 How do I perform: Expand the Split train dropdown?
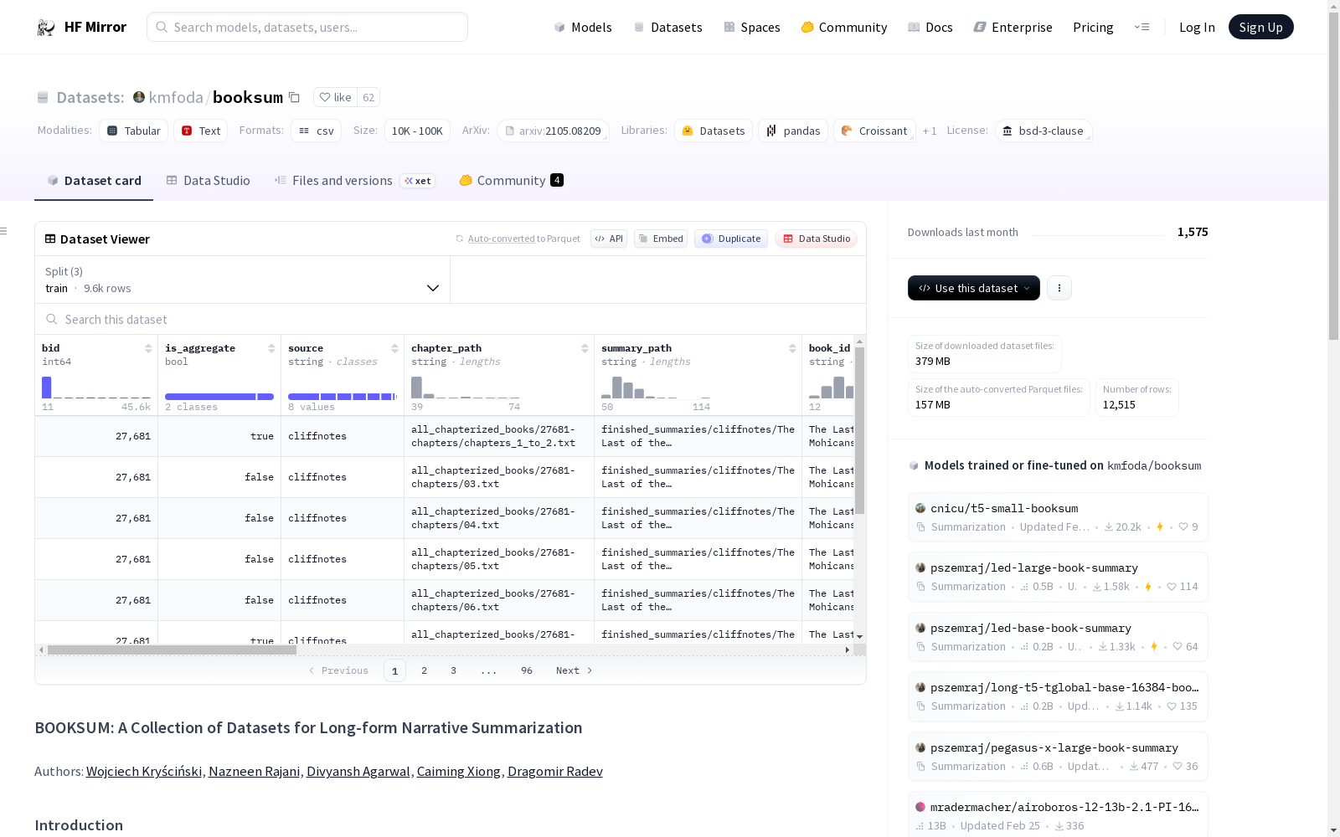(x=243, y=280)
